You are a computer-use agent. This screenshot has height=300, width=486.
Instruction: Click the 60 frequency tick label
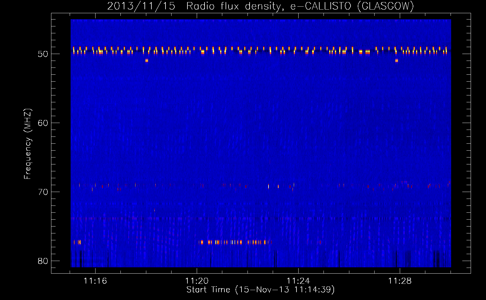coord(43,123)
